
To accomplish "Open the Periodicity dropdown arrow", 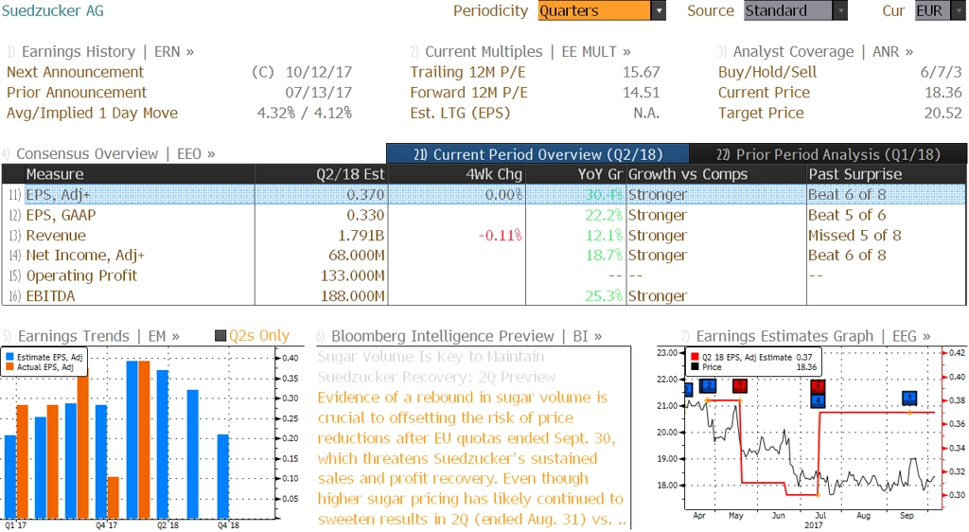I will (659, 10).
